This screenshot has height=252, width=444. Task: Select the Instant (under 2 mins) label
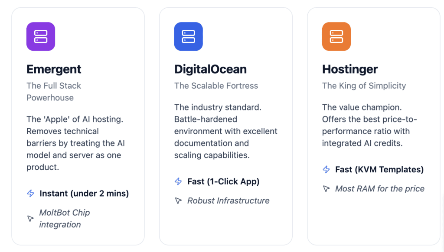(x=84, y=194)
